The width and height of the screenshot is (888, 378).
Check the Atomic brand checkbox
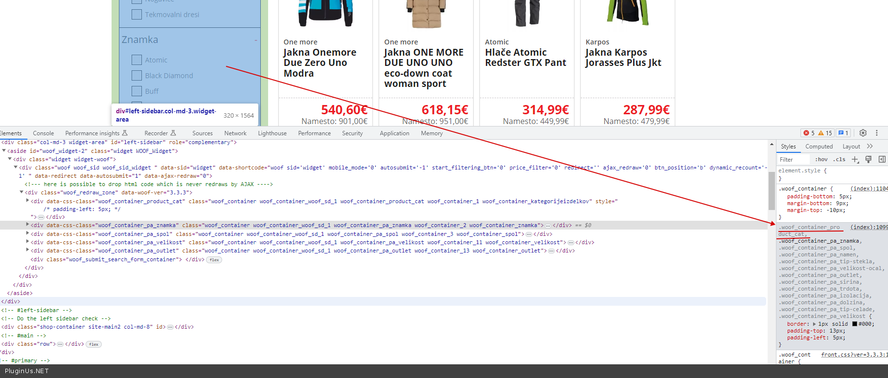[x=137, y=60]
